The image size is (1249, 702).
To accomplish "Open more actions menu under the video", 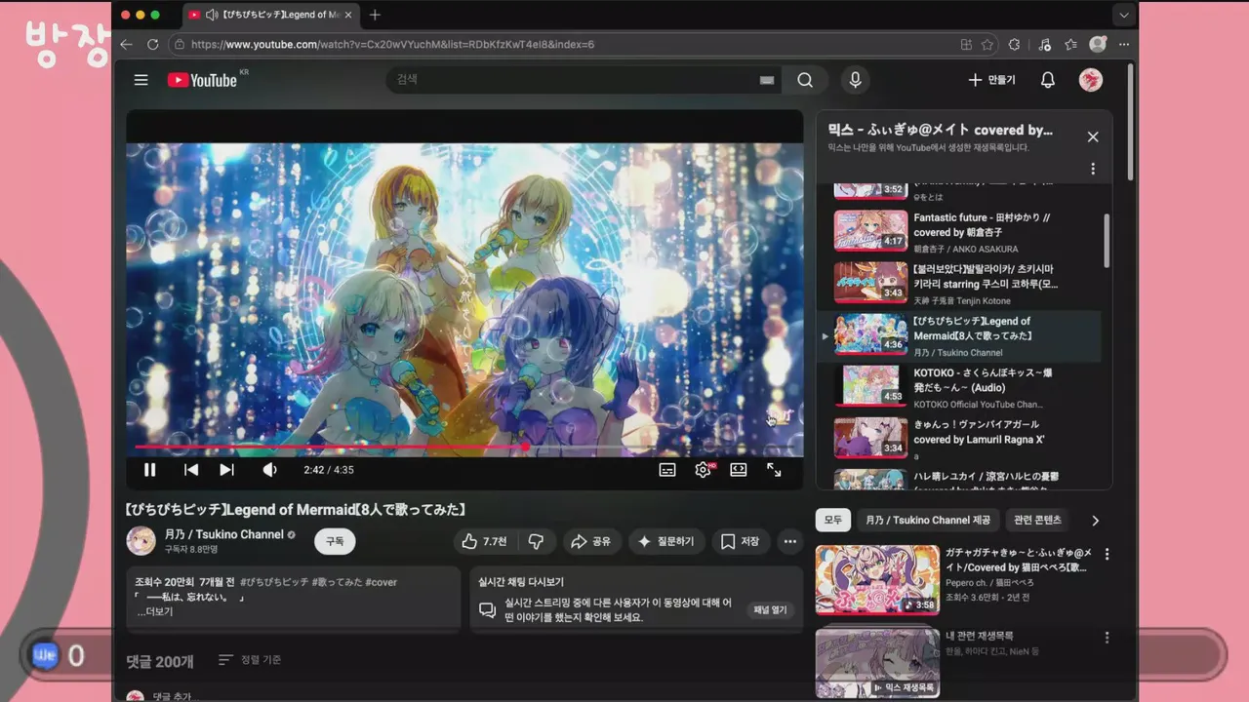I will pos(790,541).
